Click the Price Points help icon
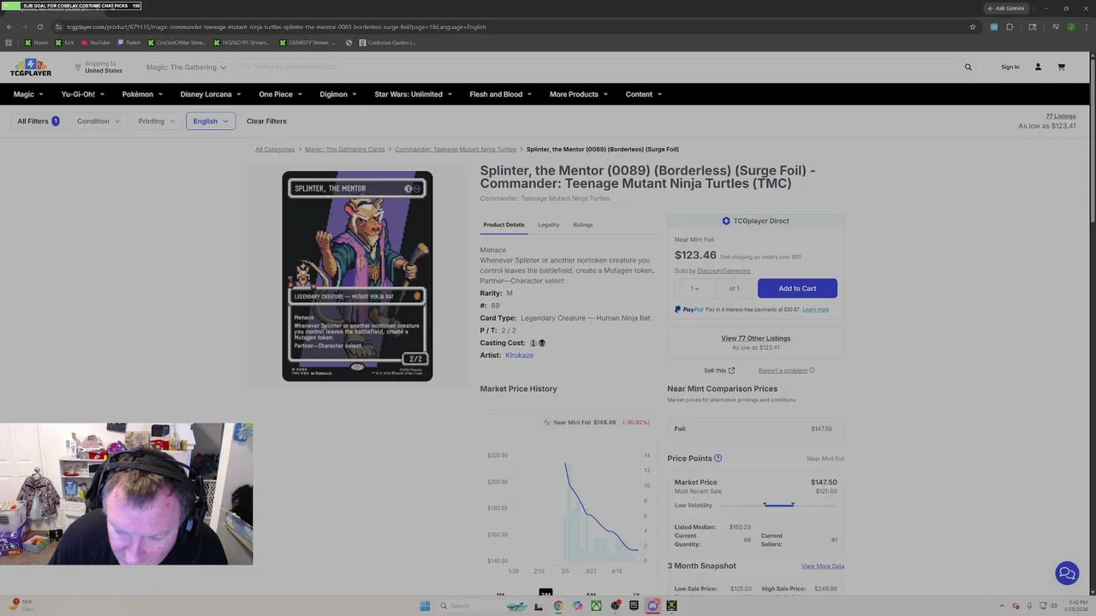The image size is (1096, 616). pyautogui.click(x=718, y=459)
